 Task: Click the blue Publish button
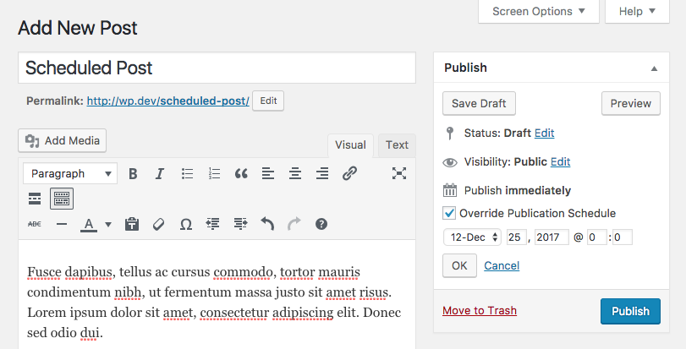point(630,311)
